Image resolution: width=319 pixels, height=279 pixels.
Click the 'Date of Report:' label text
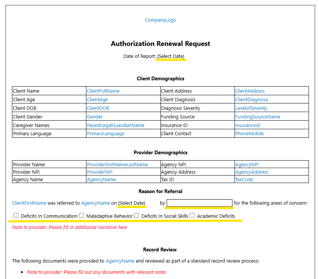coord(139,56)
